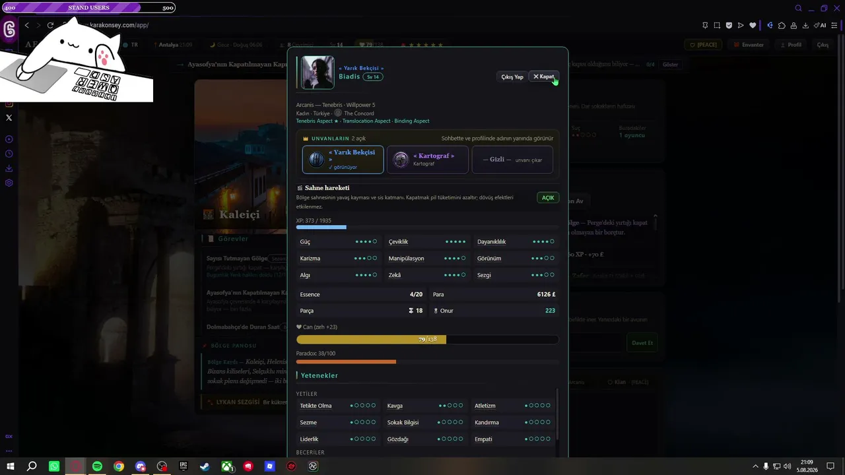Screen dimensions: 845x475
Task: Click the Translocation Aspect link
Action: (x=366, y=121)
